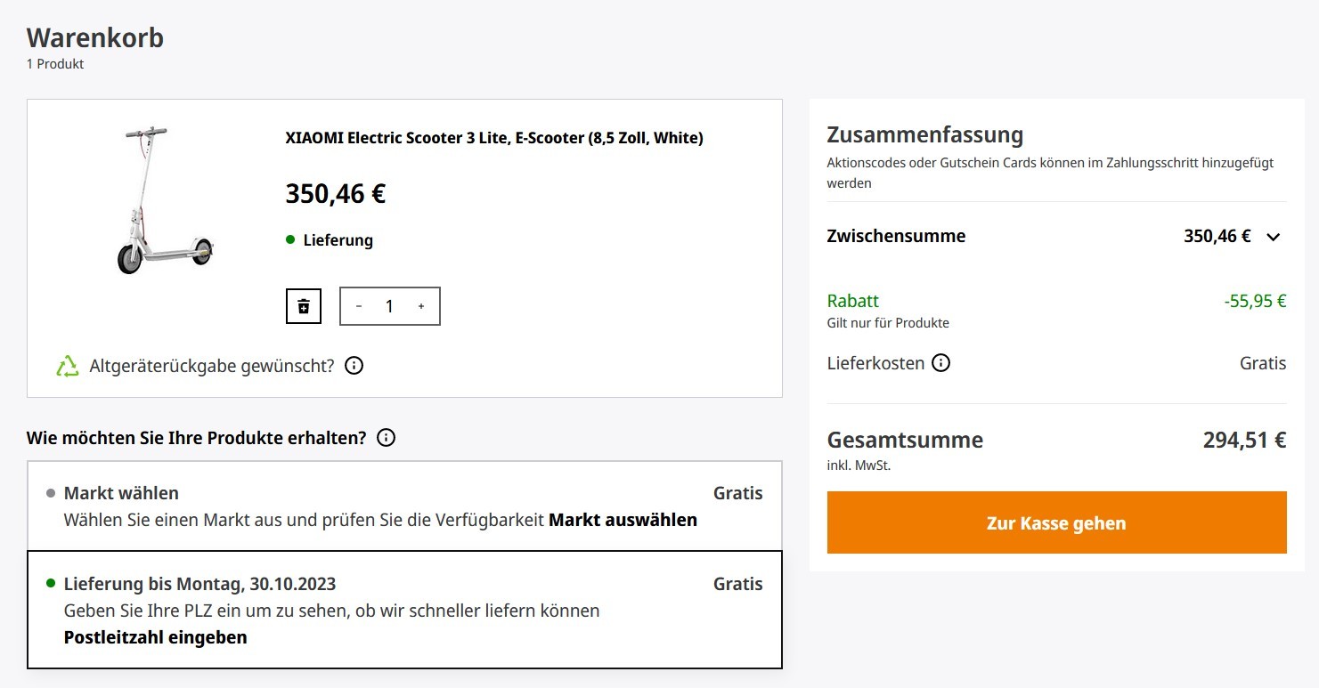1319x688 pixels.
Task: Open XIAOMI Electric Scooter 3 Lite title
Action: point(494,138)
